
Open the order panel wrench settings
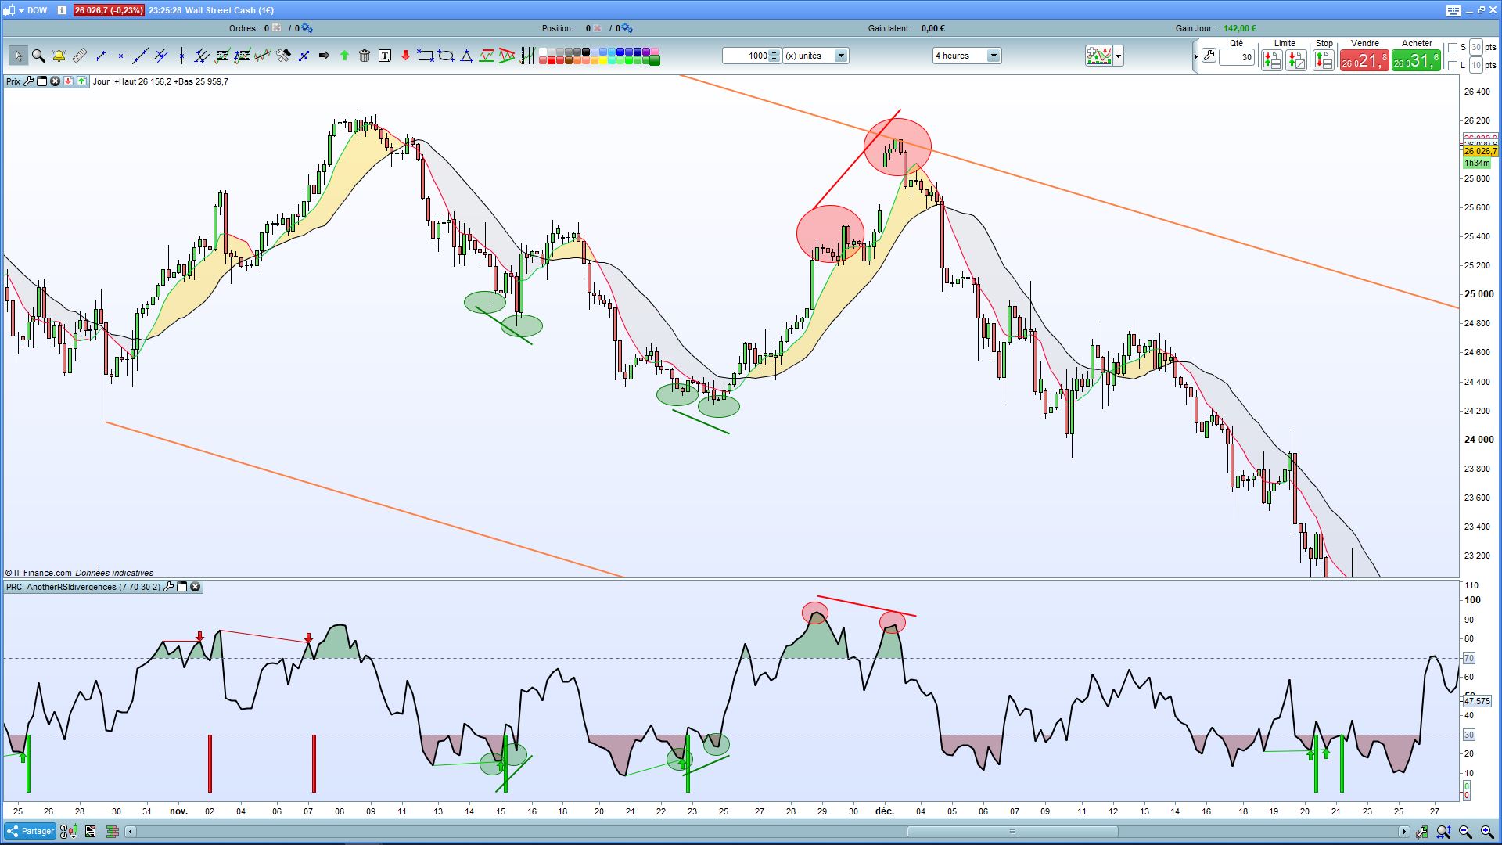(1209, 56)
